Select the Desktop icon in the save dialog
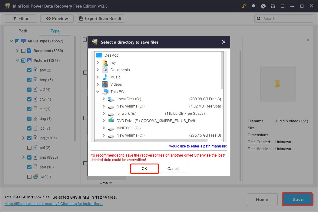 (99, 55)
